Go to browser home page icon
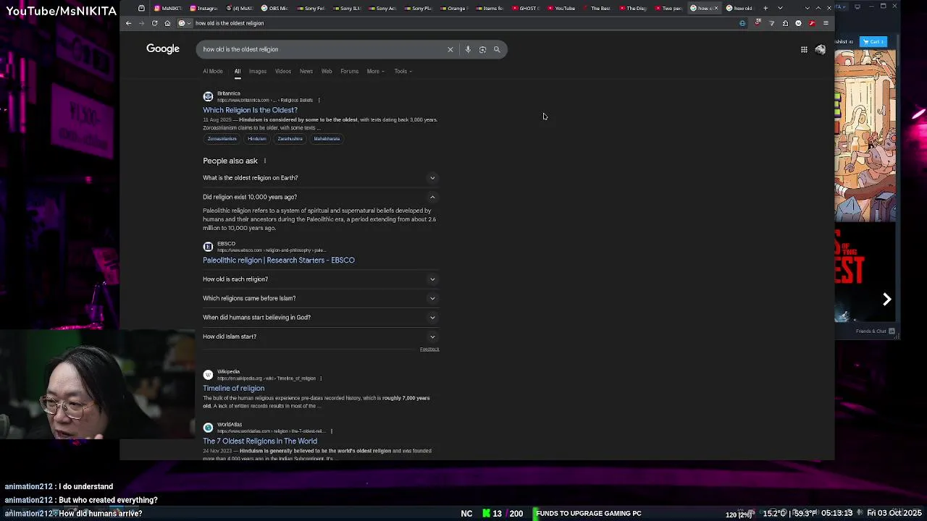This screenshot has height=521, width=927. (x=167, y=23)
